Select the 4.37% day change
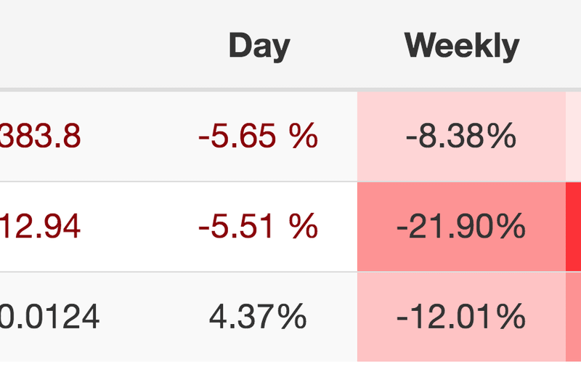The height and width of the screenshot is (388, 581). (x=258, y=317)
